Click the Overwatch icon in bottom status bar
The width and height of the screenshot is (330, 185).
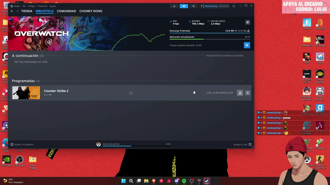click(x=98, y=144)
